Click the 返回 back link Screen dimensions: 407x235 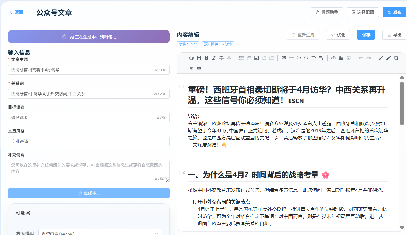coord(16,12)
